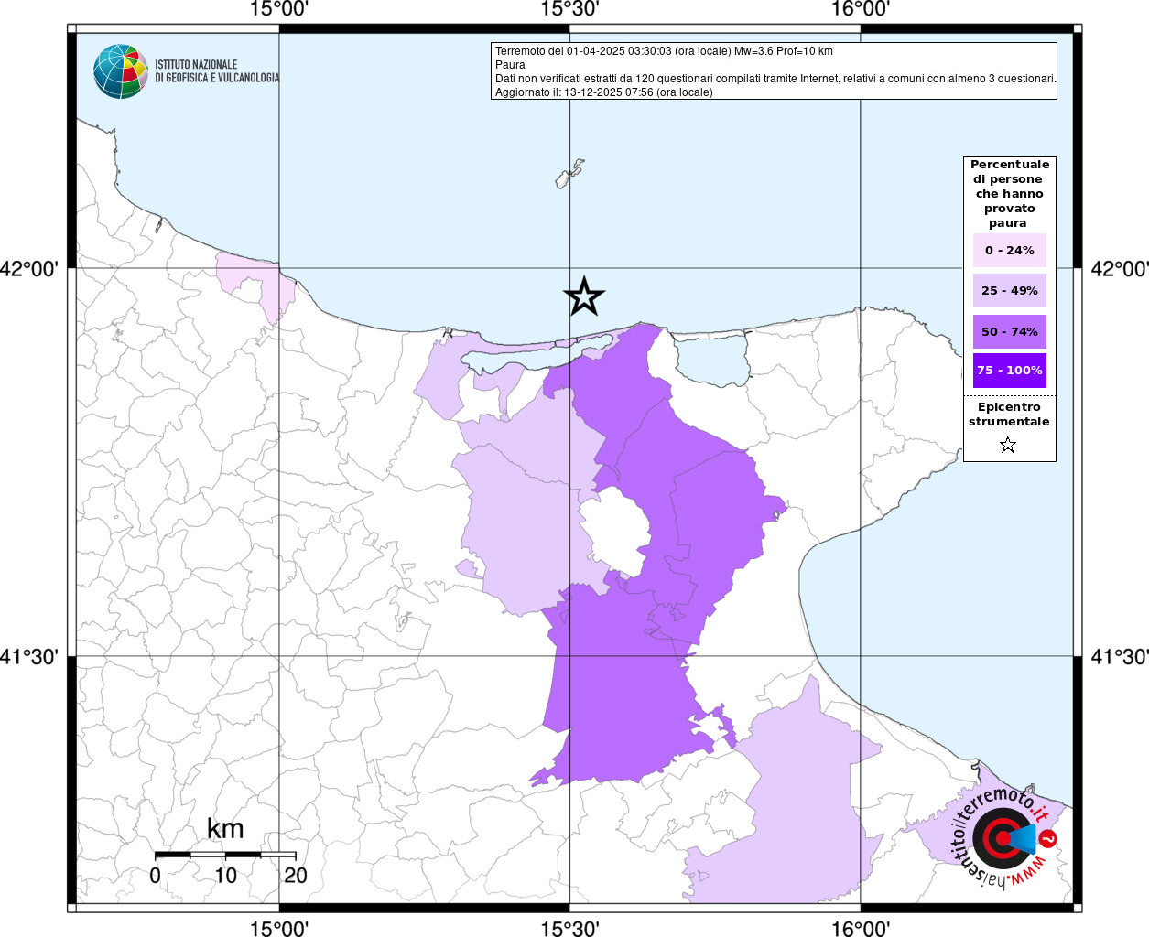Viewport: 1149px width, 937px height.
Task: Select the 75 - 100% legend swatch
Action: click(x=1009, y=371)
